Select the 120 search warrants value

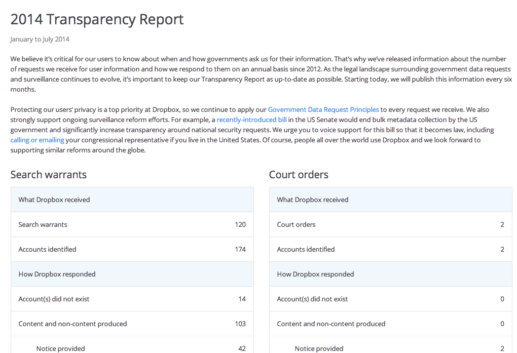pos(240,225)
